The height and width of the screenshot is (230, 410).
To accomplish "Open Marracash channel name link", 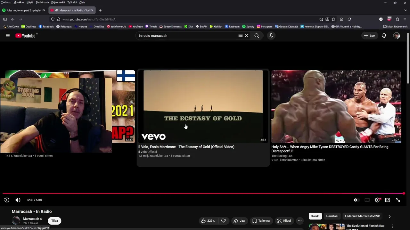I will [31, 219].
